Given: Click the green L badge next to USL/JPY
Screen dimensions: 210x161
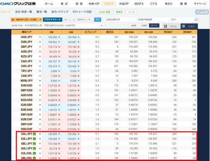Looking at the screenshot, I should 34,134.
